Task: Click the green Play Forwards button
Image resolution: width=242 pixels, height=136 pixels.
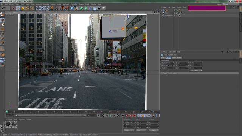Action: (110, 116)
